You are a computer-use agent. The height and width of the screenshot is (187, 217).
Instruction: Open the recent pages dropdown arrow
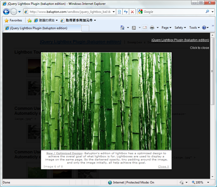coord(19,12)
